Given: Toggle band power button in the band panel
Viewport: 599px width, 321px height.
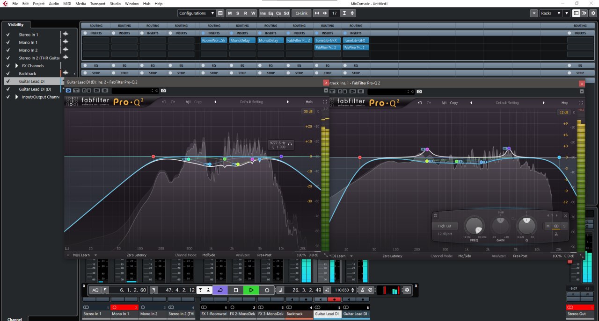Looking at the screenshot, I should point(435,215).
